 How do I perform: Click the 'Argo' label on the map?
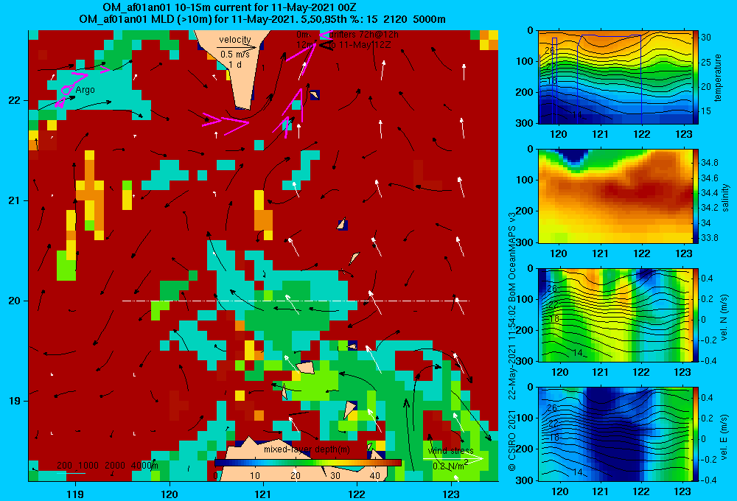click(85, 90)
